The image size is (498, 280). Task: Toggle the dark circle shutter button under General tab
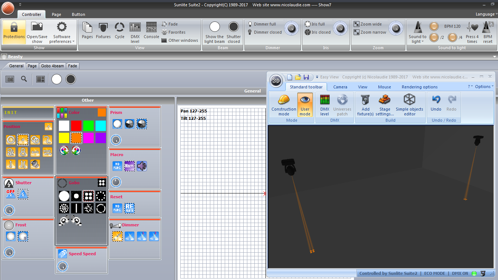tap(71, 79)
